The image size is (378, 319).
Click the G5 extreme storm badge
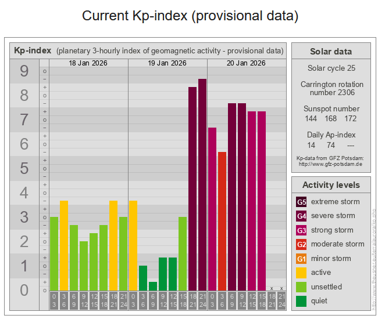tap(302, 202)
